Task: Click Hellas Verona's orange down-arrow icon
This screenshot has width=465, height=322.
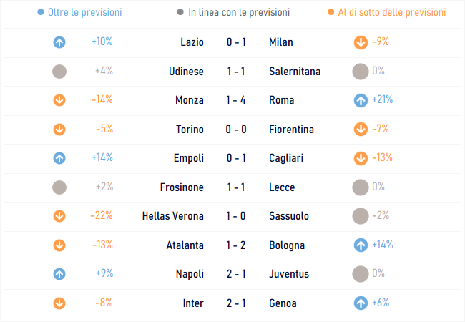Action: (x=59, y=216)
